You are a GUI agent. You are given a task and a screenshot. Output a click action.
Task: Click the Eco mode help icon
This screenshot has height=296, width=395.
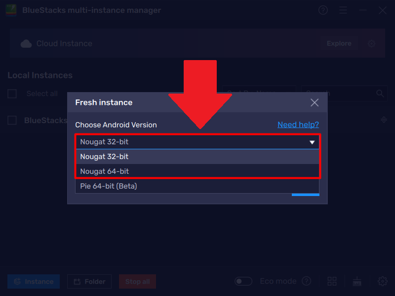coord(306,281)
